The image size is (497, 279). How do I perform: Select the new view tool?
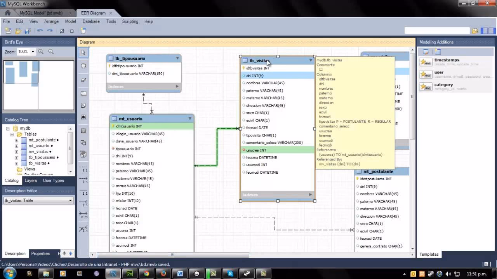[x=83, y=143]
